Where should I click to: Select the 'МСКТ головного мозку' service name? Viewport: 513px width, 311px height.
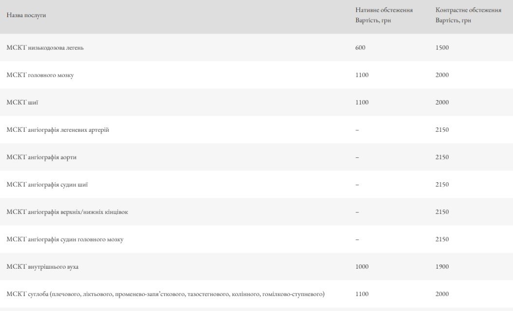40,75
